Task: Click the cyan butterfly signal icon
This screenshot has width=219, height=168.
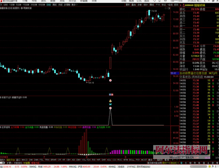Action: coord(110,104)
